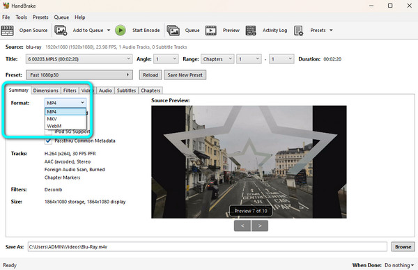Click the Save New Preset button

click(185, 75)
